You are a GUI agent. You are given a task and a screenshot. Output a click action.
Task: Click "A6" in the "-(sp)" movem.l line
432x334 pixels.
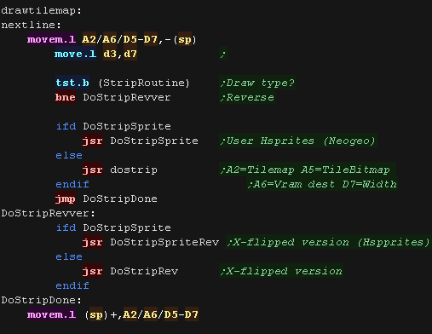(109, 39)
